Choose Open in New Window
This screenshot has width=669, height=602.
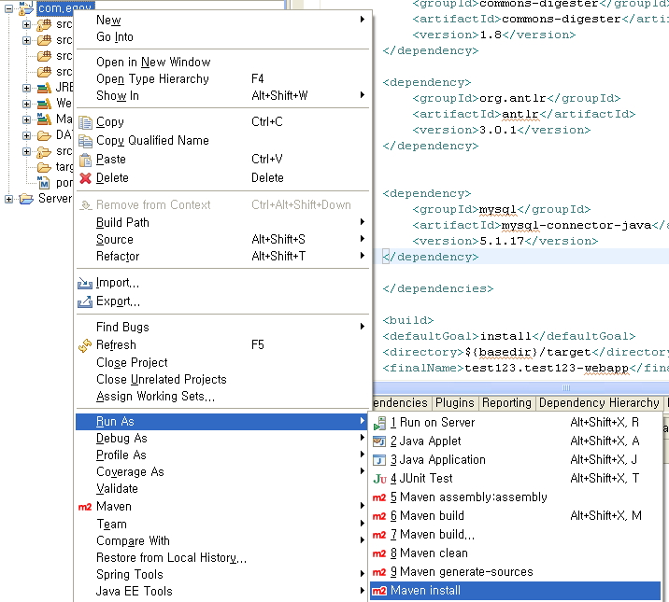(222, 63)
